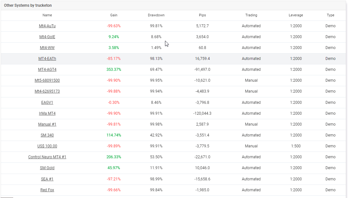Open the SEA #1 system link

(x=47, y=179)
